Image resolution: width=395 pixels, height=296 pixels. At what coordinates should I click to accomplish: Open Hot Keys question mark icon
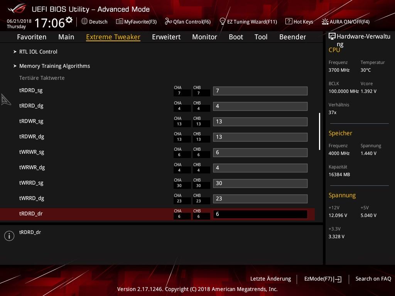click(289, 22)
